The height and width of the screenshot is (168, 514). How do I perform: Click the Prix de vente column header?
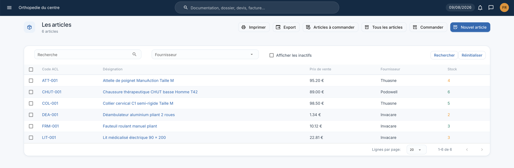pyautogui.click(x=320, y=69)
